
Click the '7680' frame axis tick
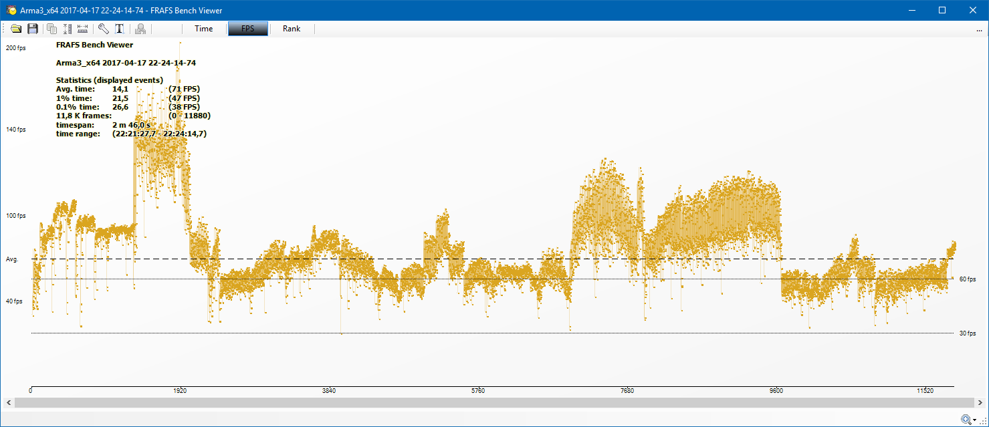point(627,391)
